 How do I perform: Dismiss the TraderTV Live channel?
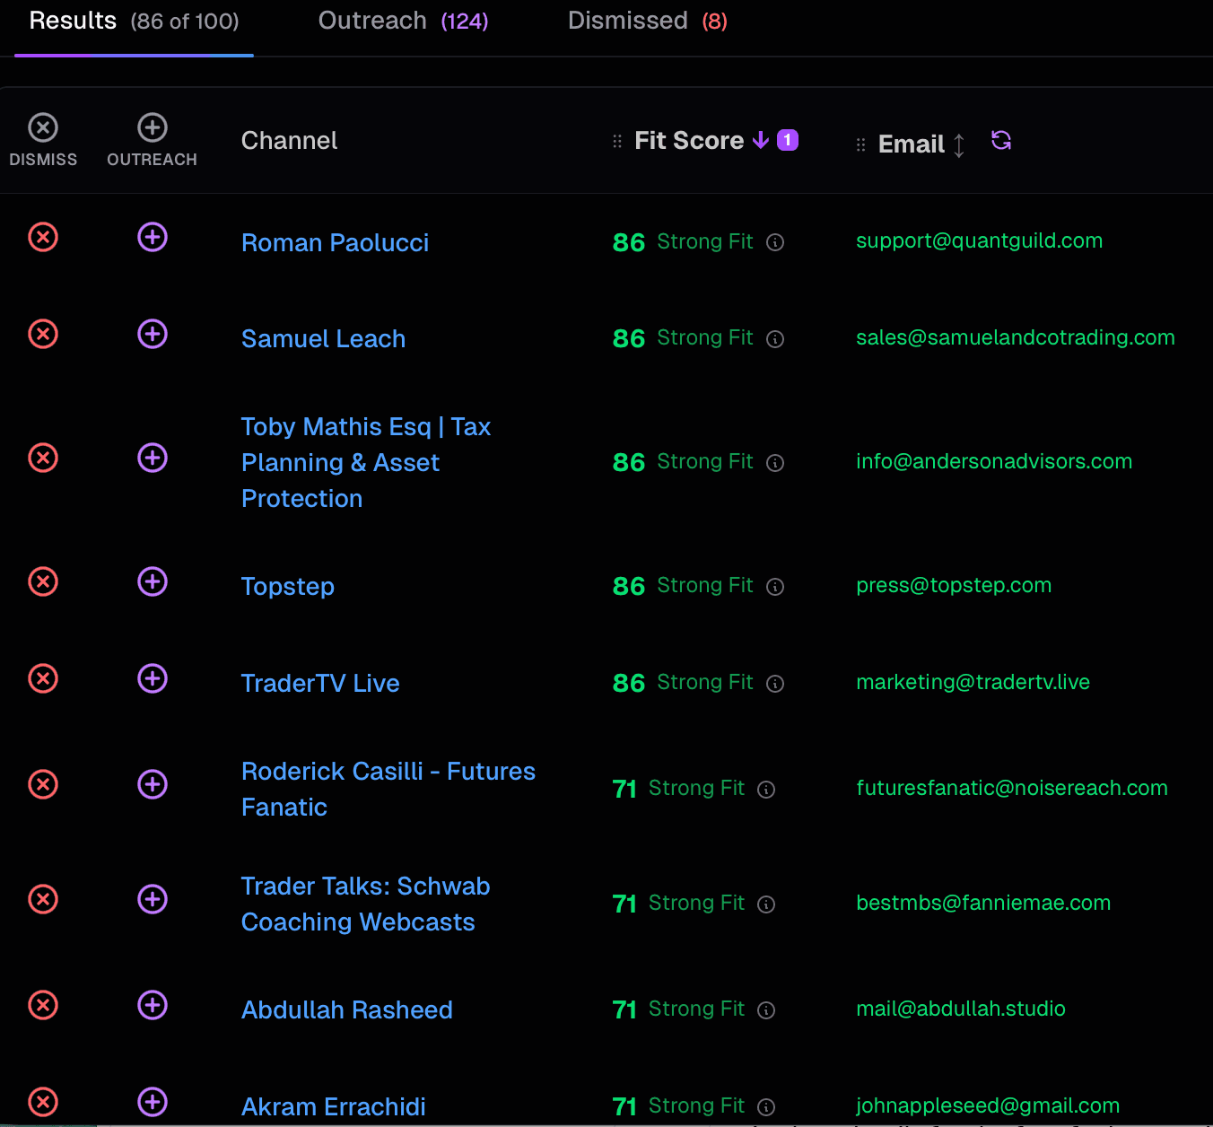pyautogui.click(x=43, y=678)
